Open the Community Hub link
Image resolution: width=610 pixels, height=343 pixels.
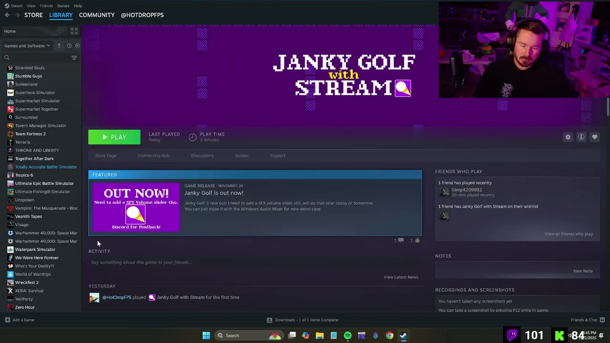(x=153, y=156)
